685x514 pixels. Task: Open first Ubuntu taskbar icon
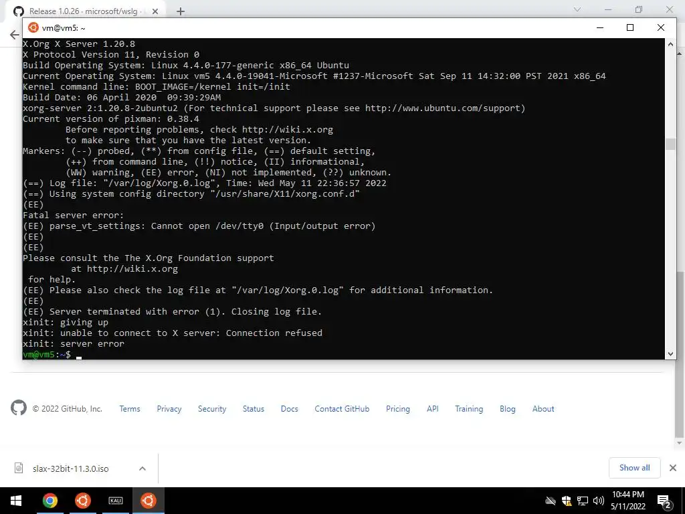pos(82,501)
